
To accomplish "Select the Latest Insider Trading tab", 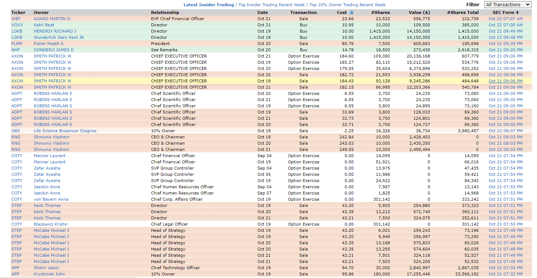I will tap(209, 5).
